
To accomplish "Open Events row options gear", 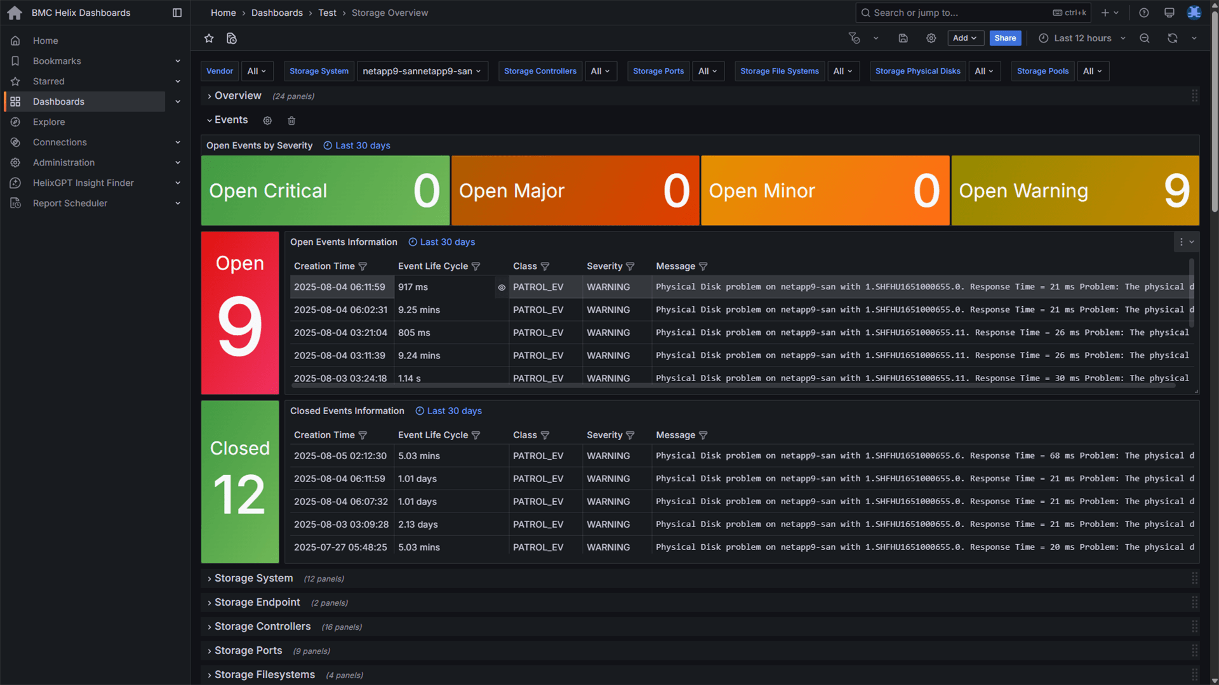I will (267, 121).
